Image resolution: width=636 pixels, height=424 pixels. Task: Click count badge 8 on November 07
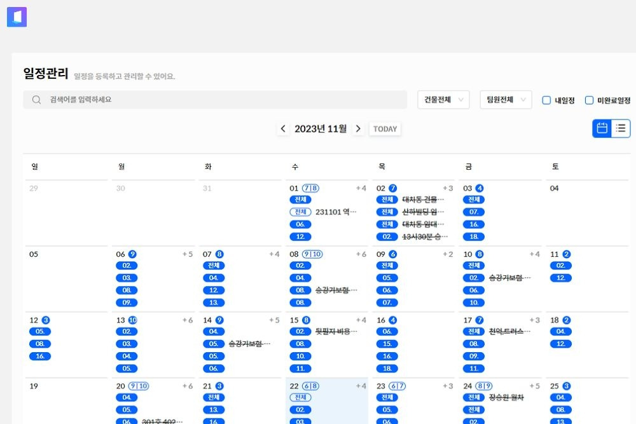tap(219, 254)
